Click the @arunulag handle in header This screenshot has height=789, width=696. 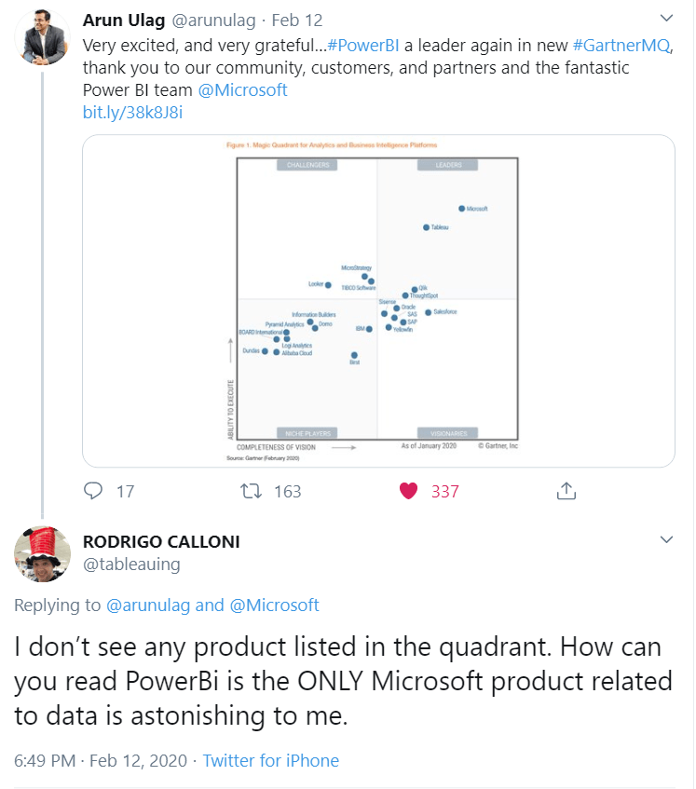[214, 20]
